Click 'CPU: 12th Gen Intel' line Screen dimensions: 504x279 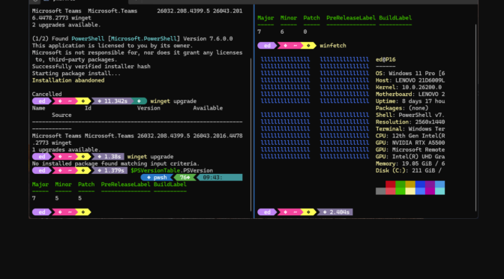[410, 136]
